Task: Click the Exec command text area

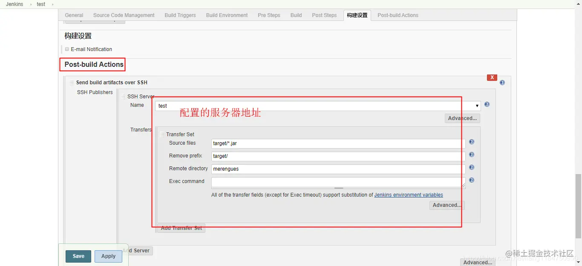Action: [338, 182]
